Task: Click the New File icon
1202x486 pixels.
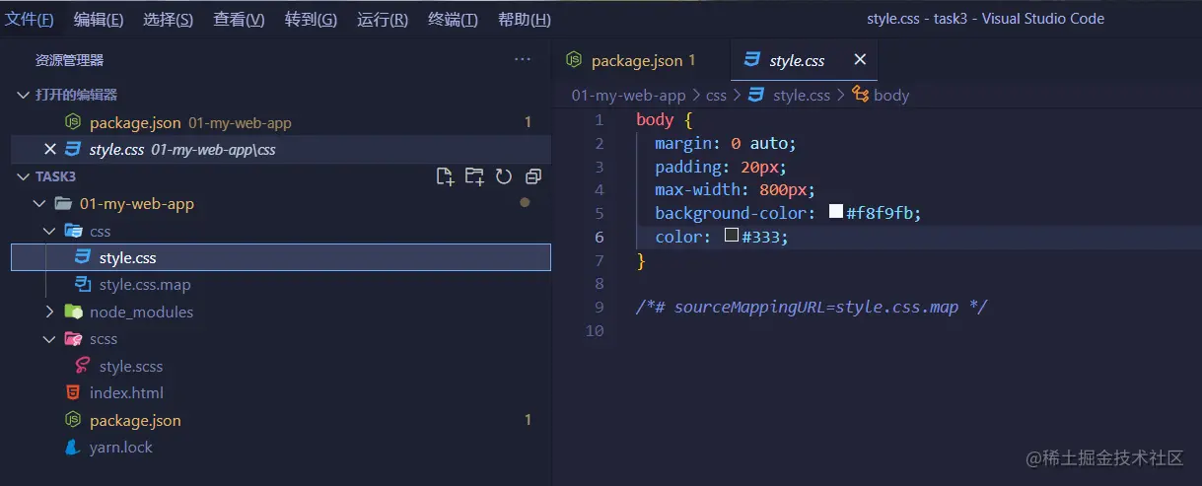Action: click(446, 176)
